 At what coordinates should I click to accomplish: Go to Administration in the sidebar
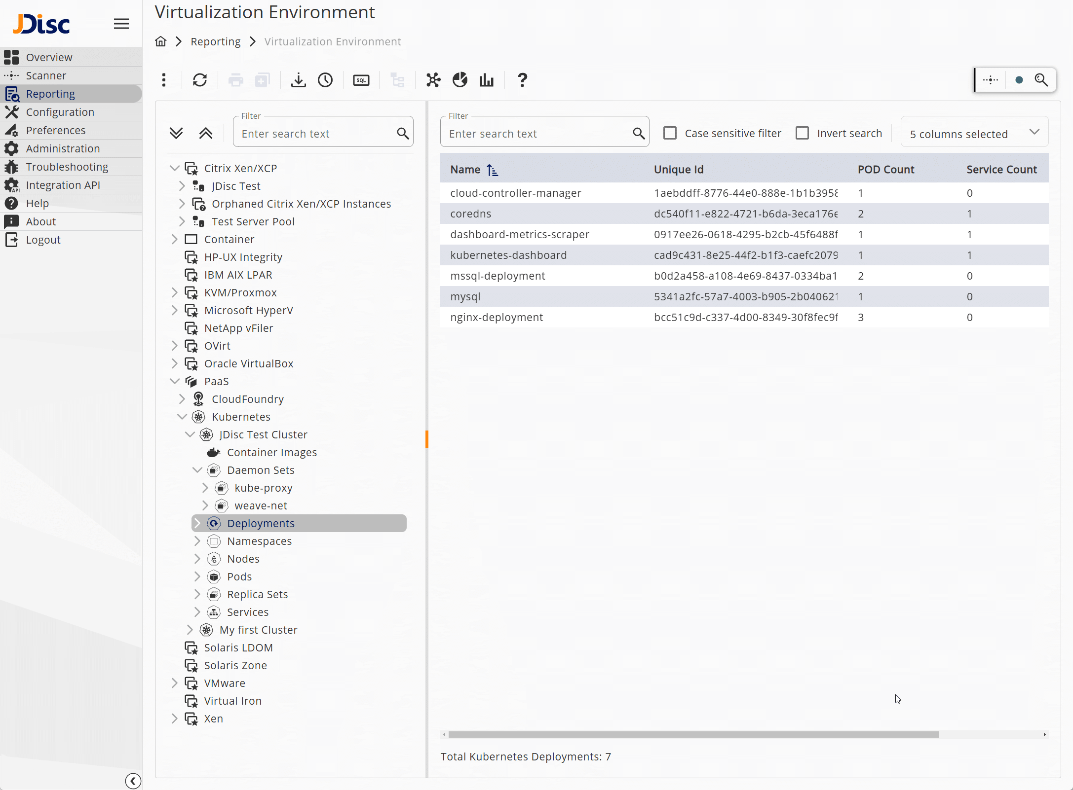coord(63,148)
